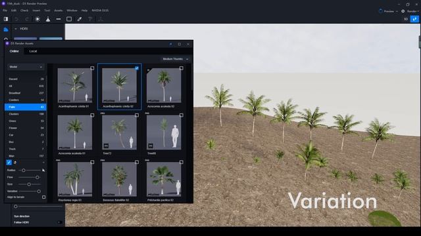Image resolution: width=421 pixels, height=236 pixels.
Task: Open the Edit menu
Action: click(14, 10)
